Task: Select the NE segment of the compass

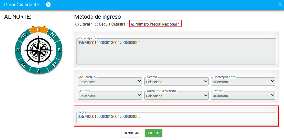Action: point(53,35)
